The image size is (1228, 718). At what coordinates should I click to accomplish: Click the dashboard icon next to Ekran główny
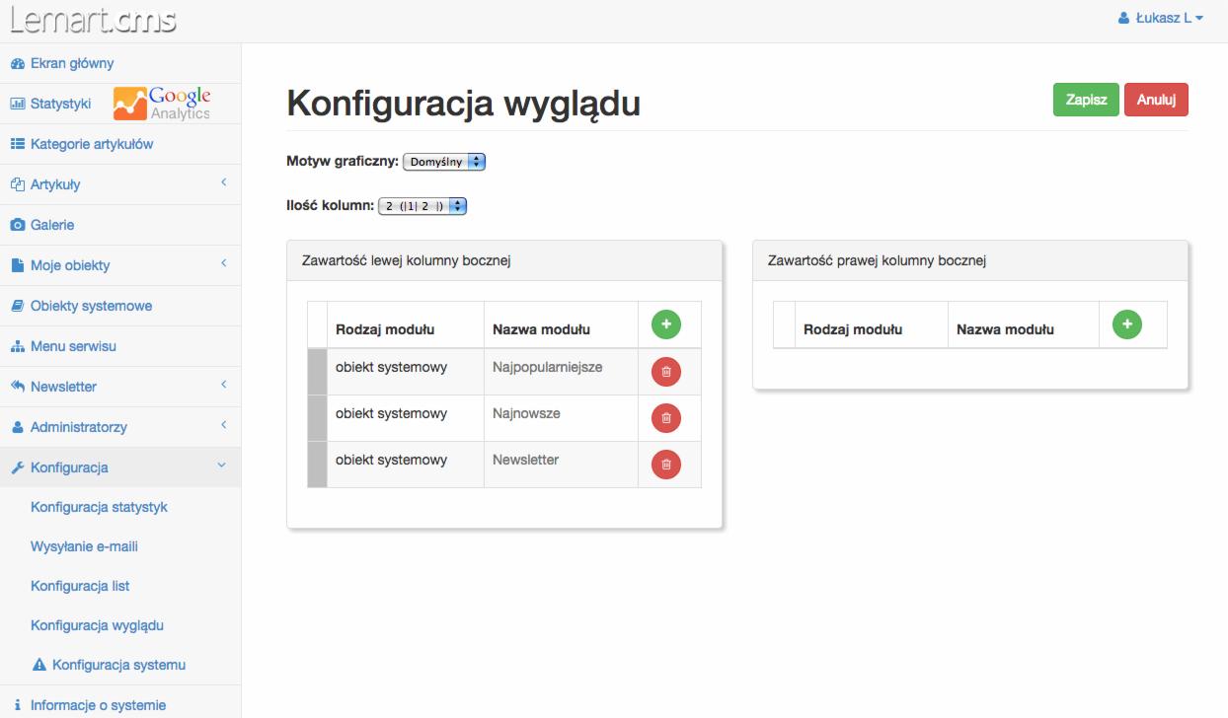click(17, 62)
